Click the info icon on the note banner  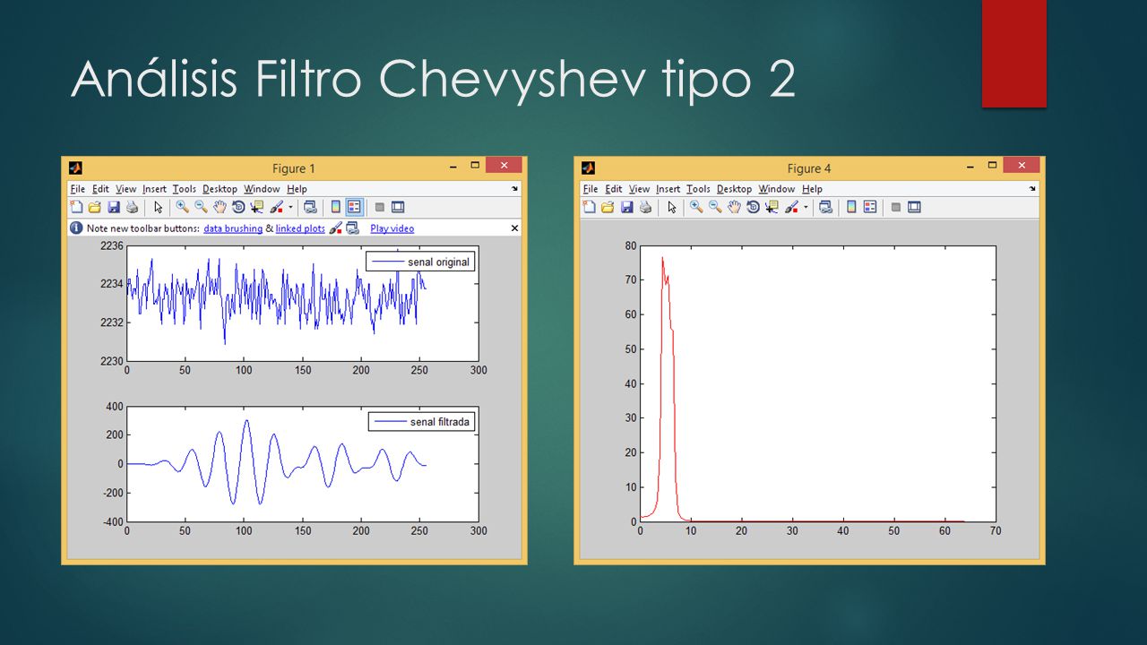pos(76,228)
